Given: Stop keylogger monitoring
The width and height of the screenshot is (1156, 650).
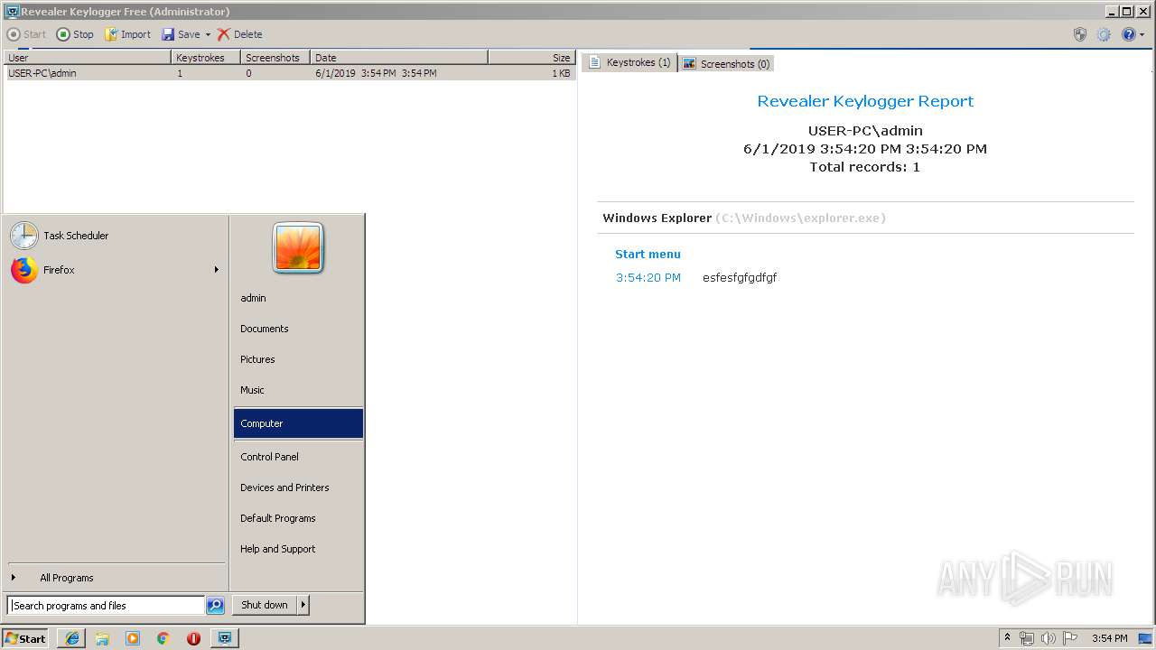Looking at the screenshot, I should click(x=75, y=34).
